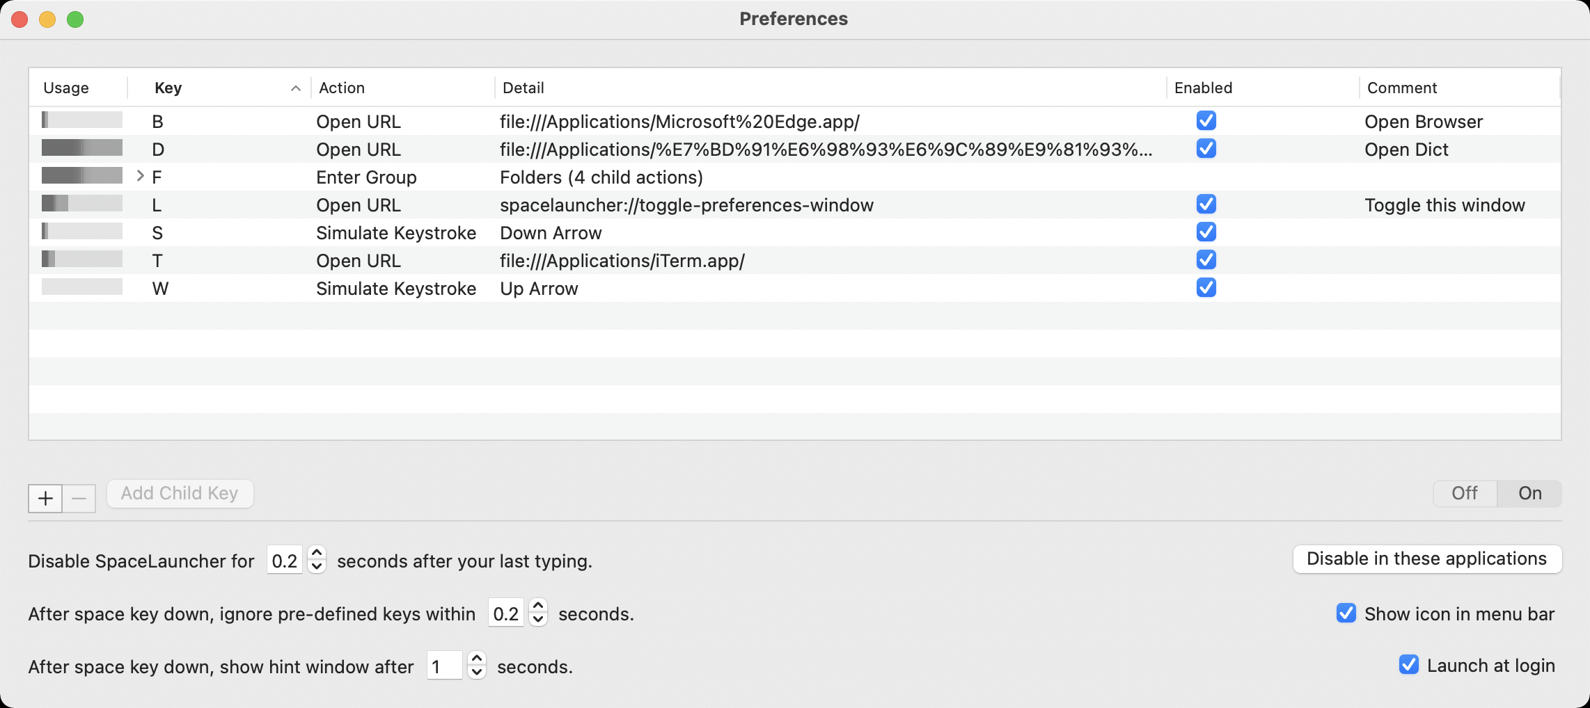
Task: Uncheck Enabled for key L
Action: [x=1206, y=204]
